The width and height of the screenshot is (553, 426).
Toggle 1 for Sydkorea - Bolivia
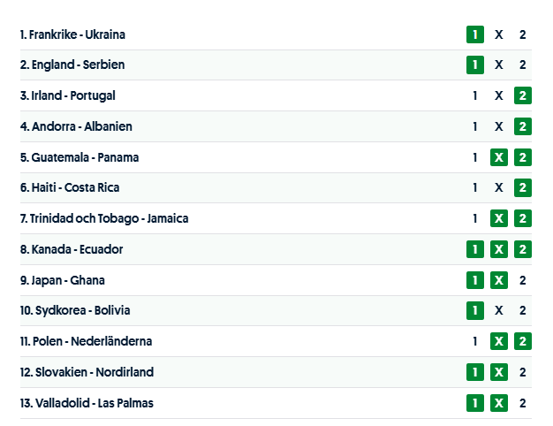(475, 310)
